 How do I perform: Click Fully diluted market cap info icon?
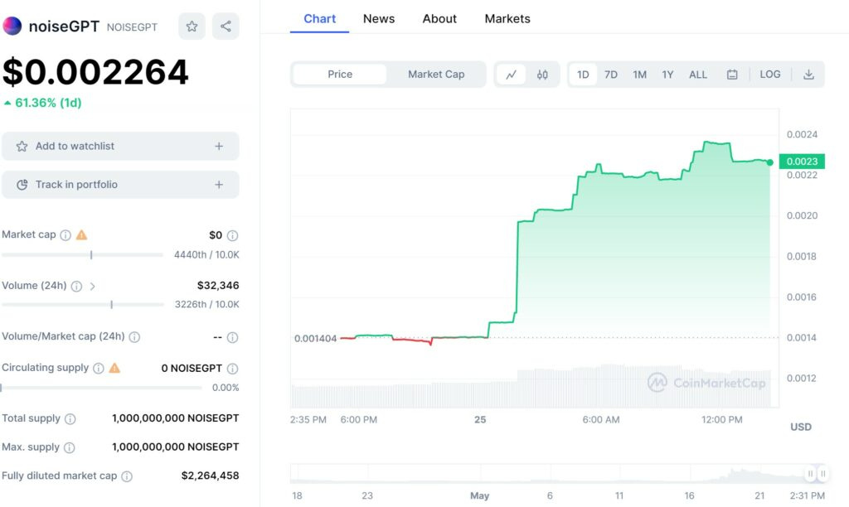point(127,476)
